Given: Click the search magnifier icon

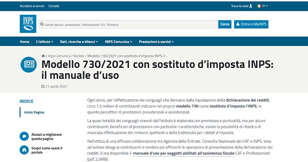Looking at the screenshot, I should coord(42,24).
